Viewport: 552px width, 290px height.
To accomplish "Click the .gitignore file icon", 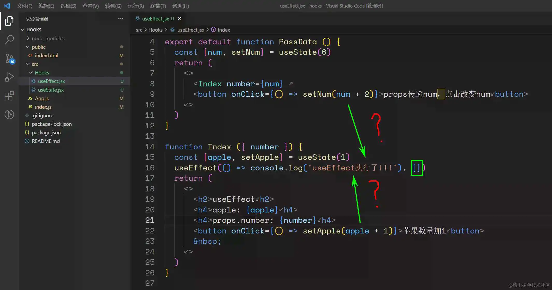I will [x=27, y=115].
